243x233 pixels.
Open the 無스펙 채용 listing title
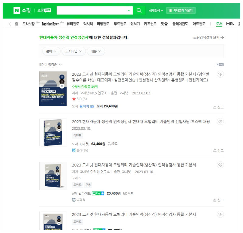(x=141, y=122)
